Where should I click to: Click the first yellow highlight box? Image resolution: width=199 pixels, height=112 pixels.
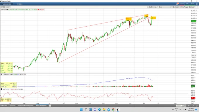[128, 19]
